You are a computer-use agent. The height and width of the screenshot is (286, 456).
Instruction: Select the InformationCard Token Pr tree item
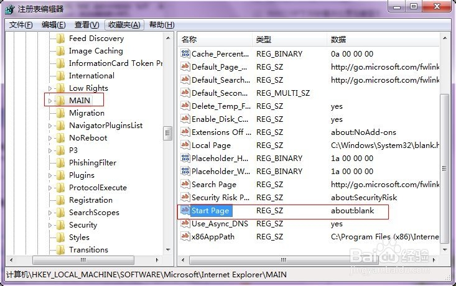(x=116, y=63)
